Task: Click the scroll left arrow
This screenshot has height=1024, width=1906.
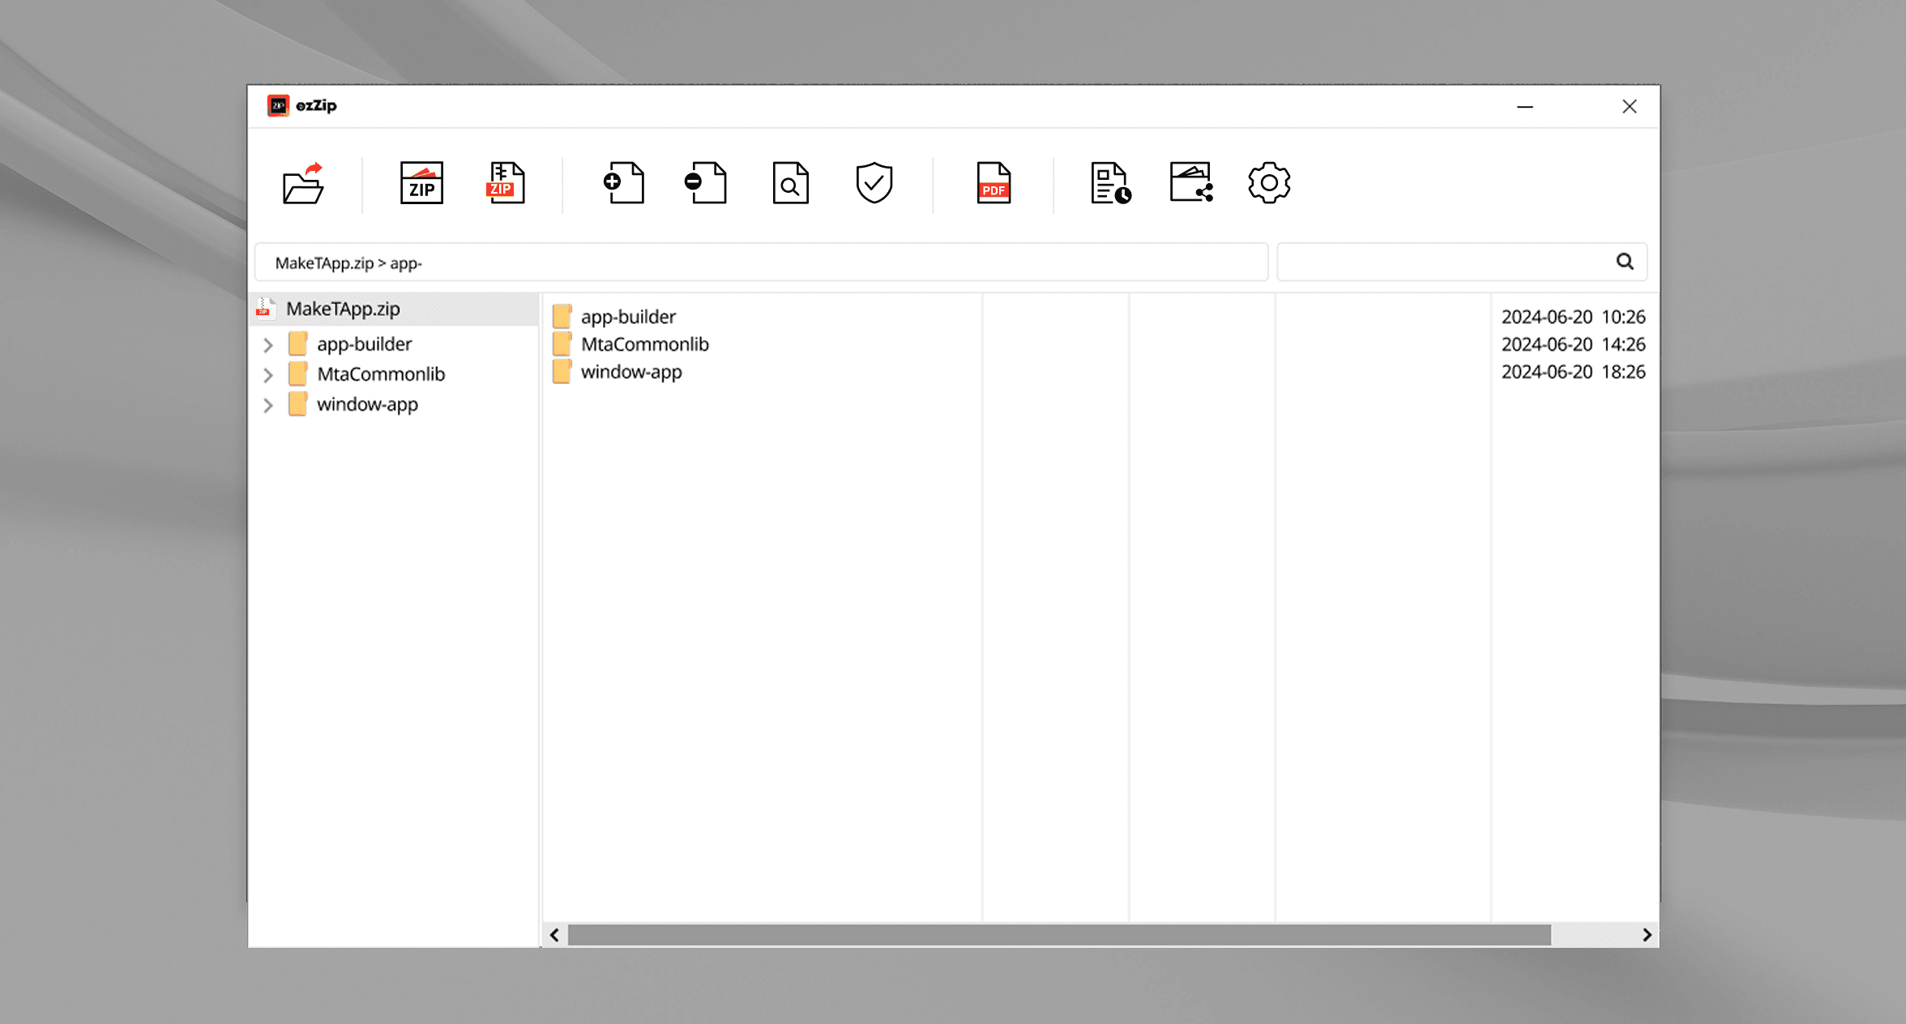Action: (x=554, y=935)
